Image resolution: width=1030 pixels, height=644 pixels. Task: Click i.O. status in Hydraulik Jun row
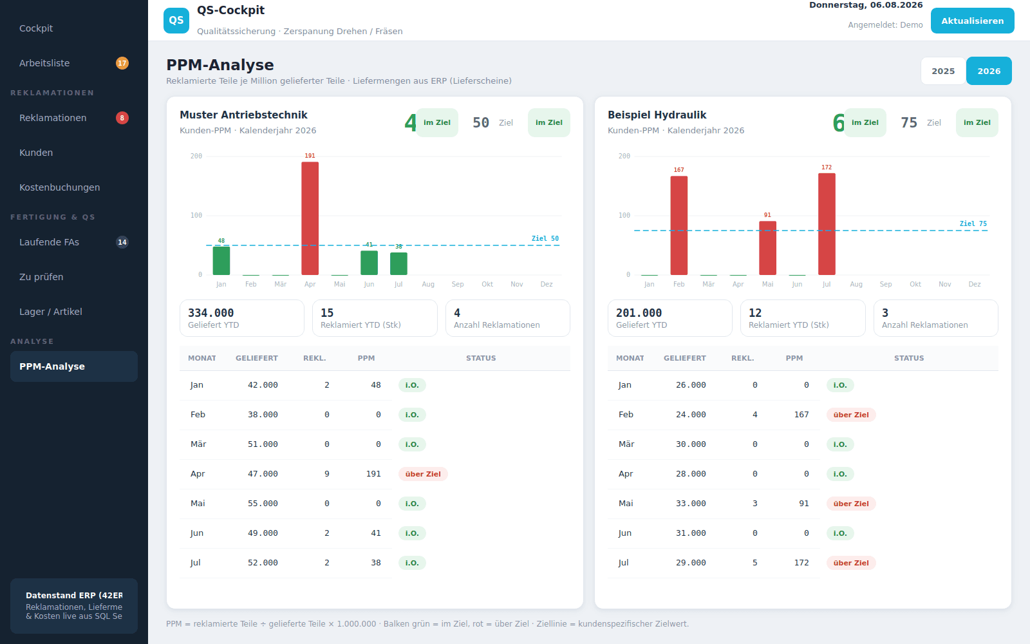tap(840, 533)
